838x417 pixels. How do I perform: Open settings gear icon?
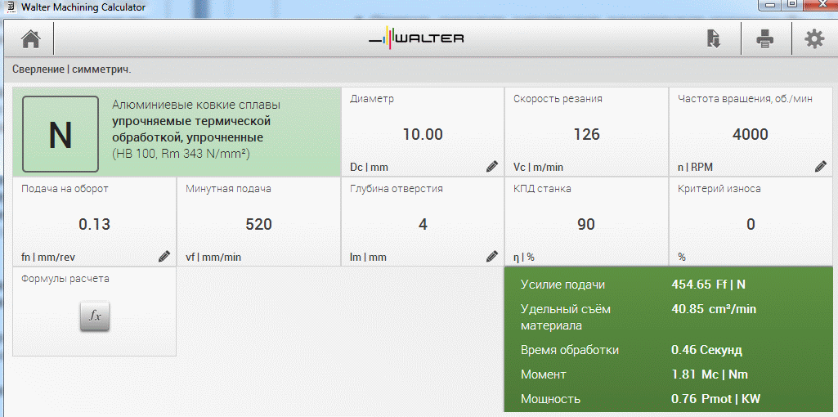(814, 39)
